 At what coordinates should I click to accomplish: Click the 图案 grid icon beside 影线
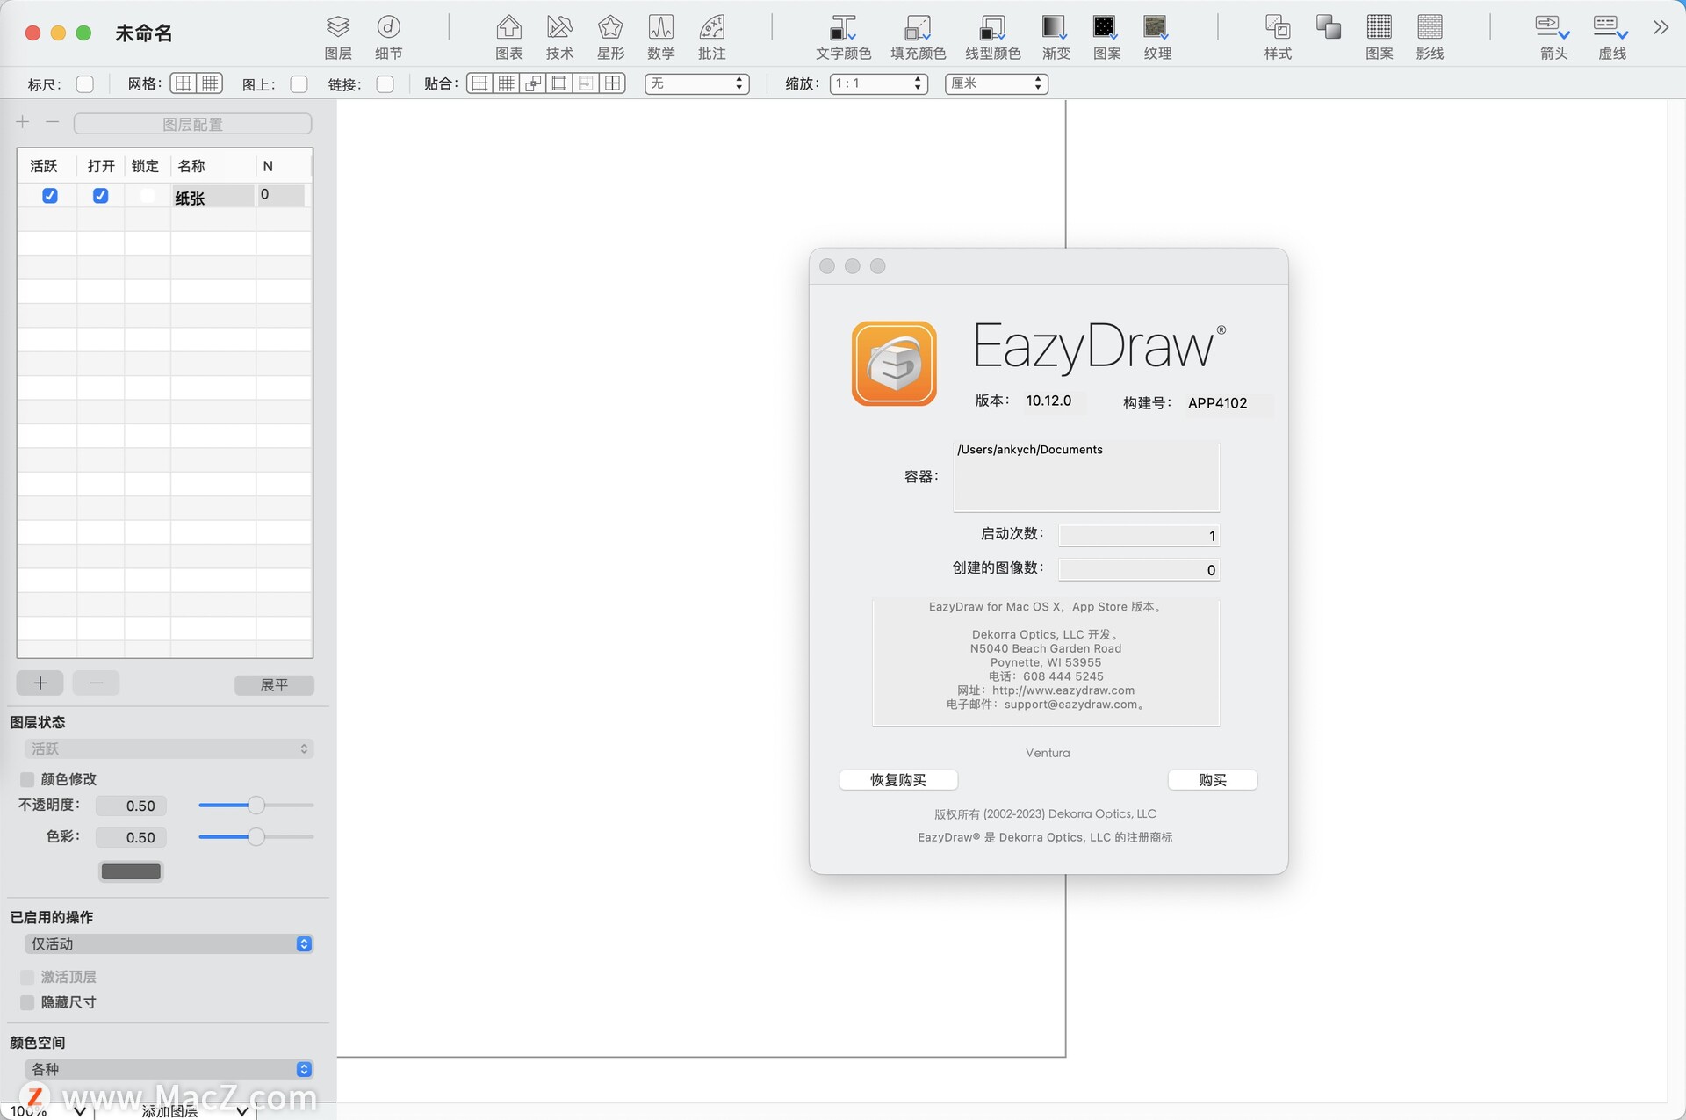click(x=1380, y=37)
